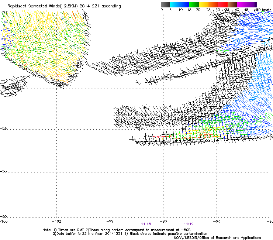Click the purple '11:18' time label

(146, 224)
